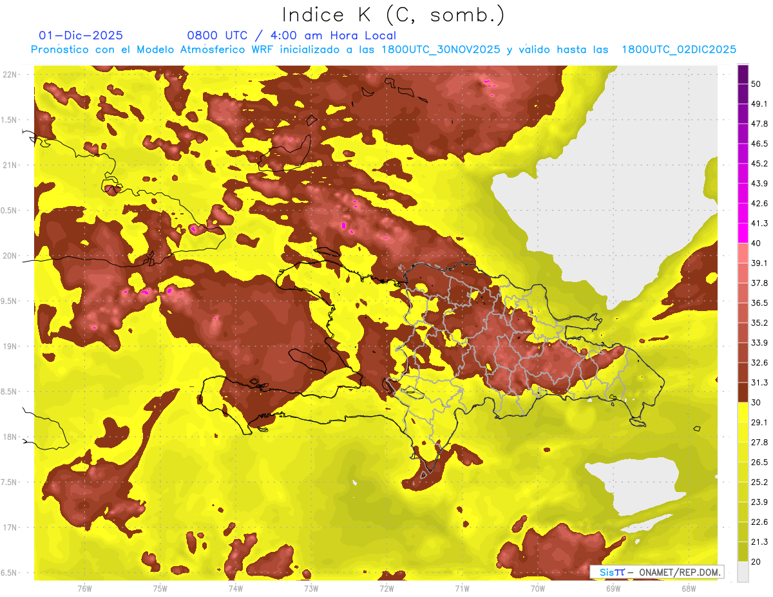Viewport: 773px width, 597px height.
Task: Pick the dark brown legend band between 30 and 31.3
Action: click(743, 392)
